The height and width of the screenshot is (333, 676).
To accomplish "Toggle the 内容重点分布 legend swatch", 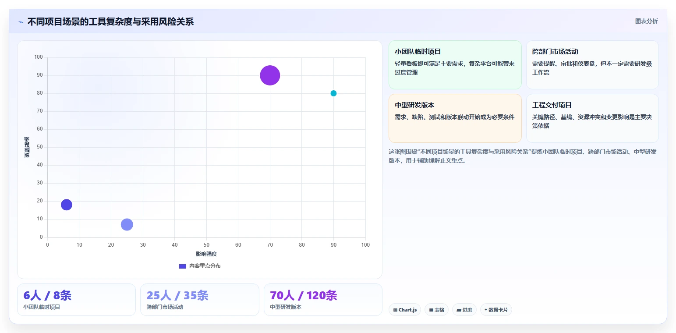I will (183, 266).
